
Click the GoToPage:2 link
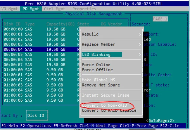coord(160,121)
